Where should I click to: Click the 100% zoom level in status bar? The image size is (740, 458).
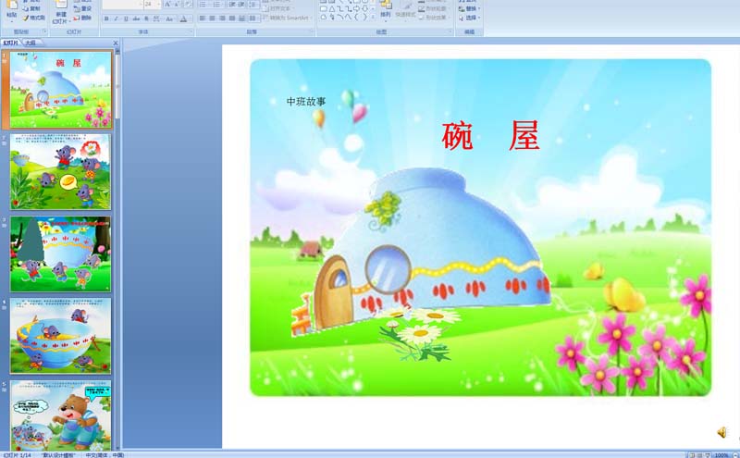721,454
